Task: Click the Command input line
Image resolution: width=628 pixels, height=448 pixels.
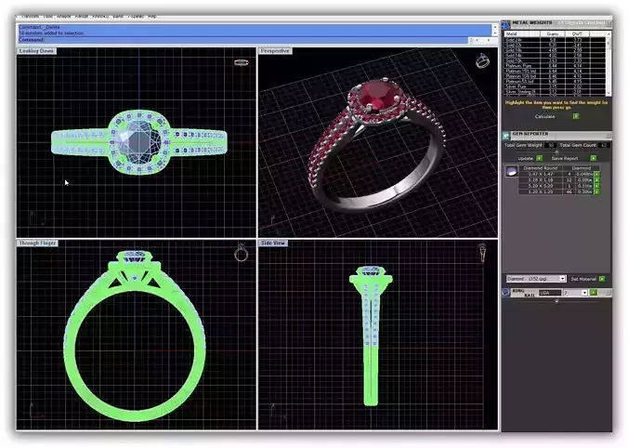Action: 242,40
